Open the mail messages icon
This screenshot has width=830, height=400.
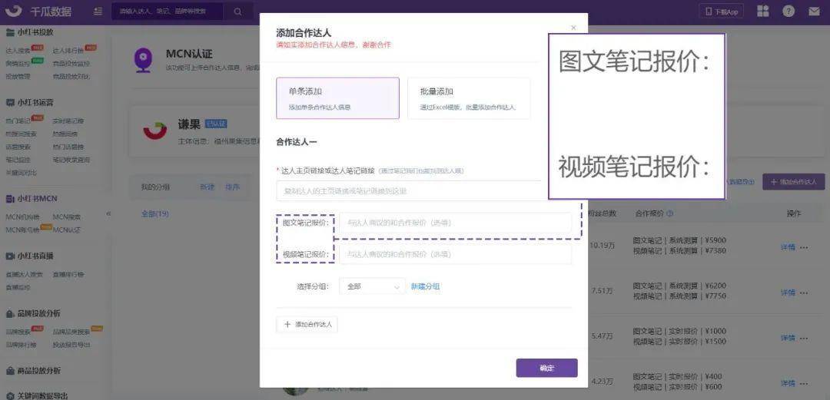(x=814, y=12)
